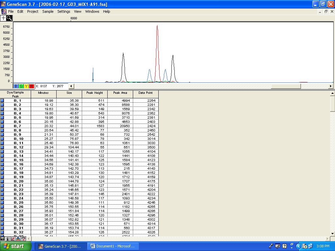Click the table vertical scrollbar thumb
Screen dimensions: 335x251
coord(332,103)
